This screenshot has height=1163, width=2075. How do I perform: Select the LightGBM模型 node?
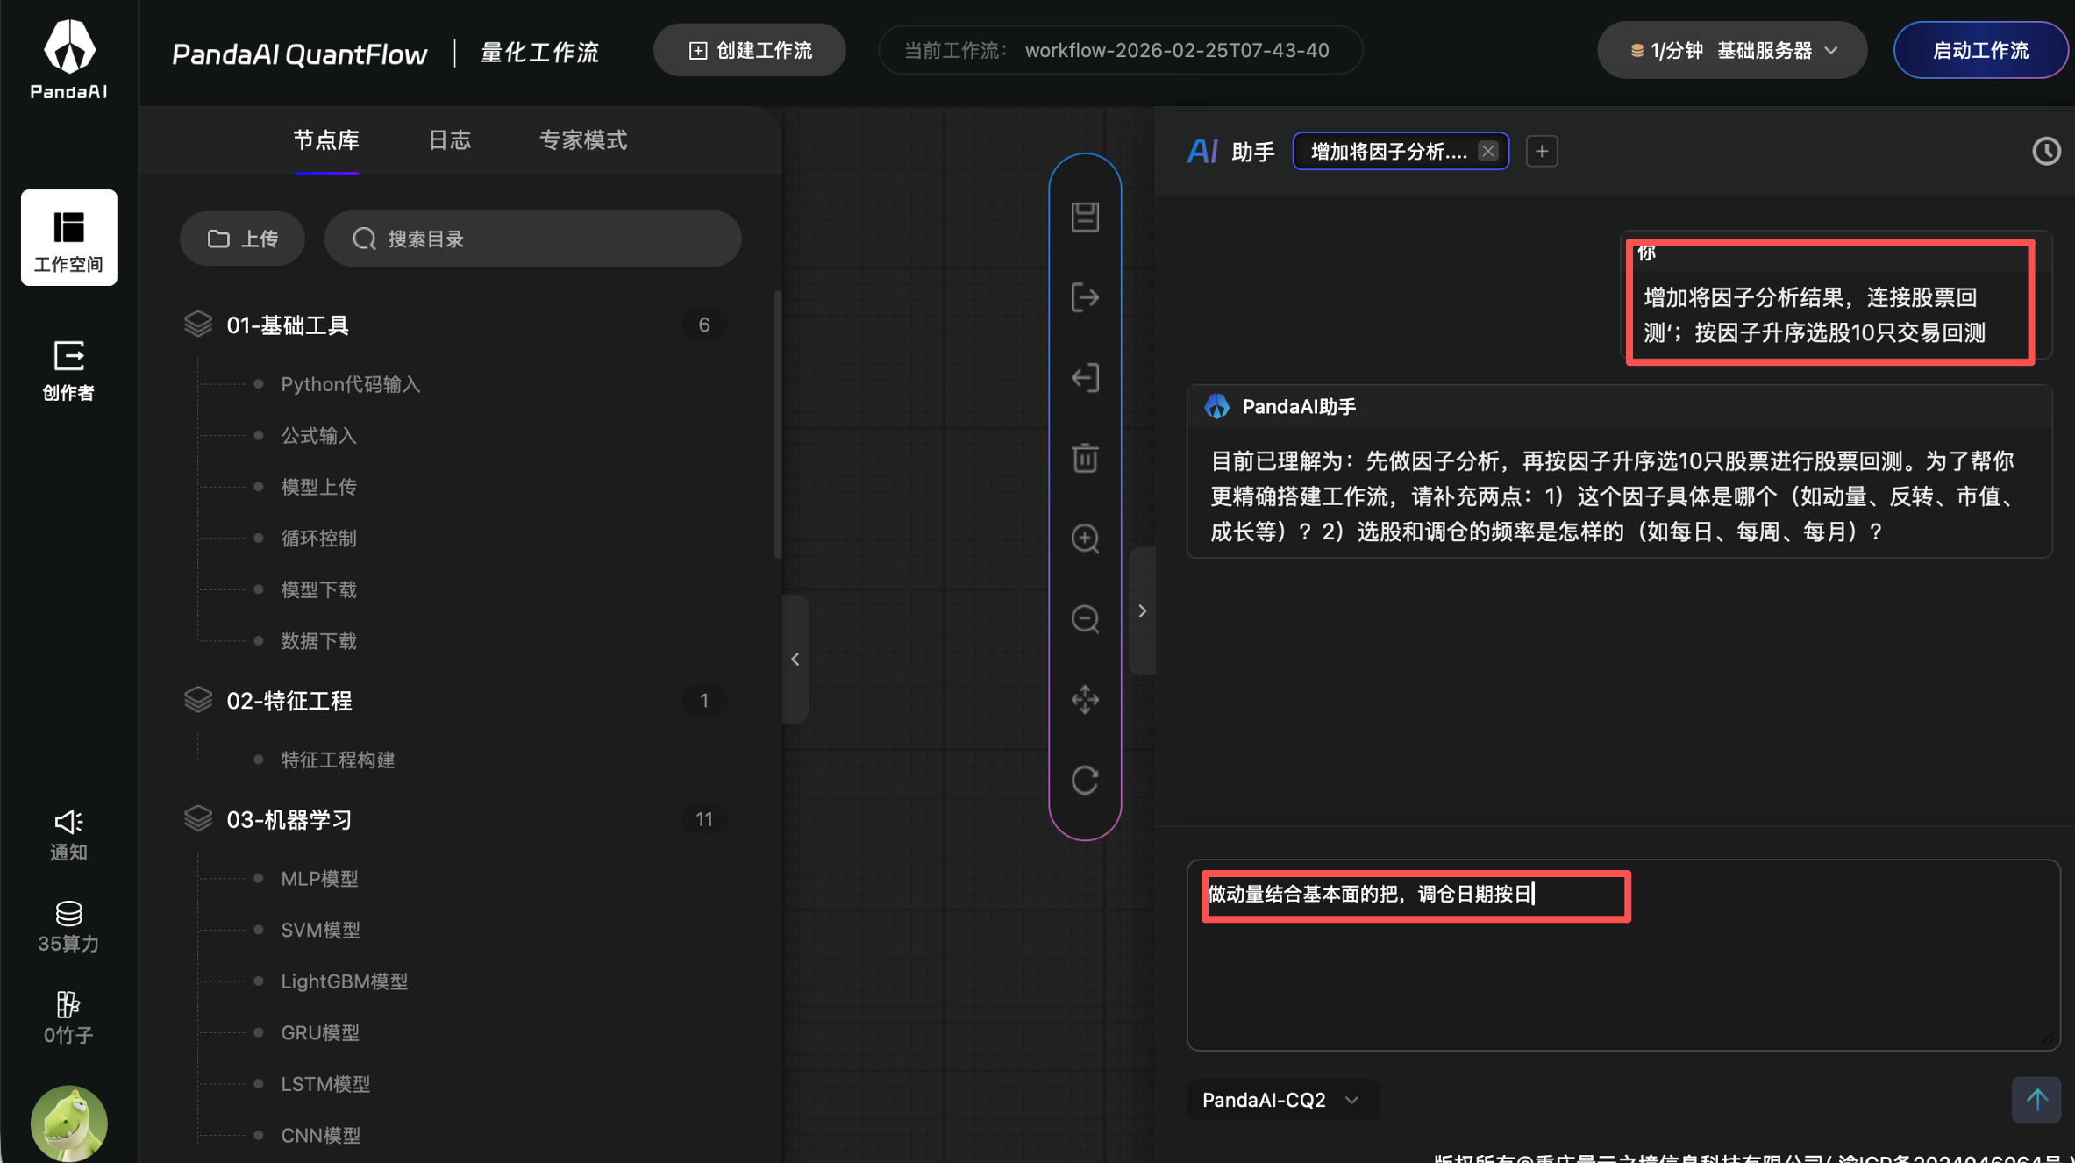point(344,981)
